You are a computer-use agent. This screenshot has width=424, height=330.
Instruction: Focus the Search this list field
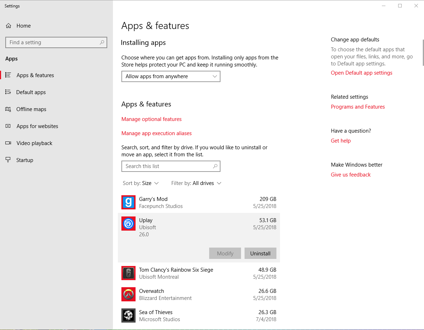point(171,166)
